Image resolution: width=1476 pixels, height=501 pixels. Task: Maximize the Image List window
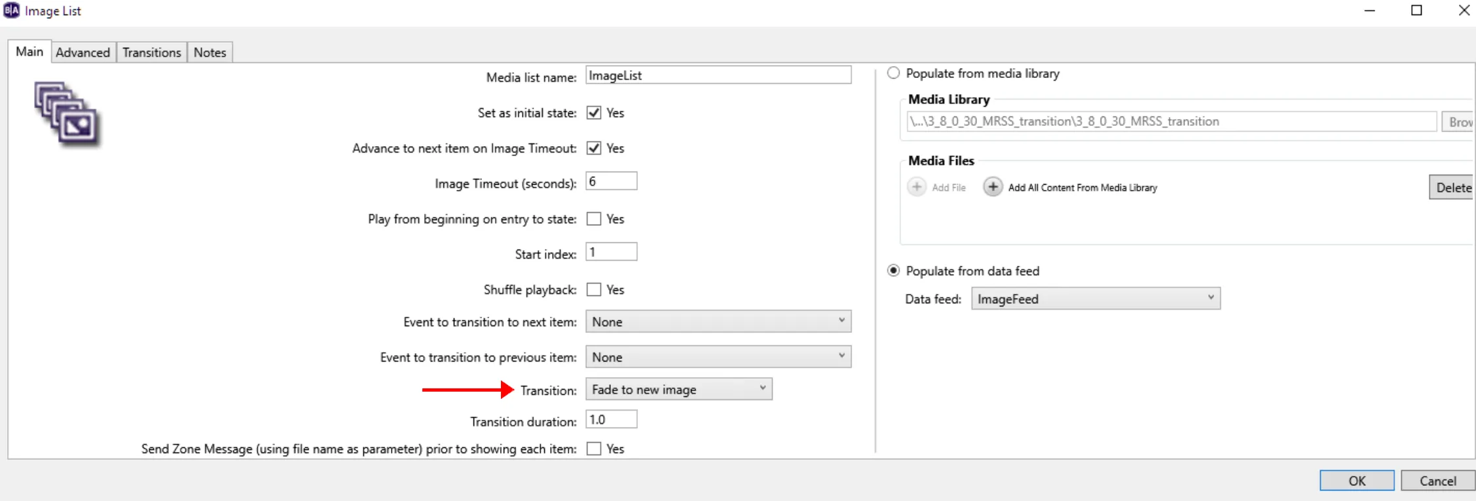pos(1416,10)
